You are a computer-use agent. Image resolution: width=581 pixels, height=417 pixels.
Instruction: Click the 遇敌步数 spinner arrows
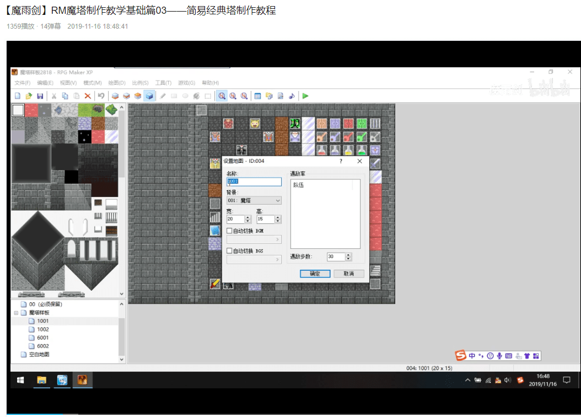click(x=348, y=256)
